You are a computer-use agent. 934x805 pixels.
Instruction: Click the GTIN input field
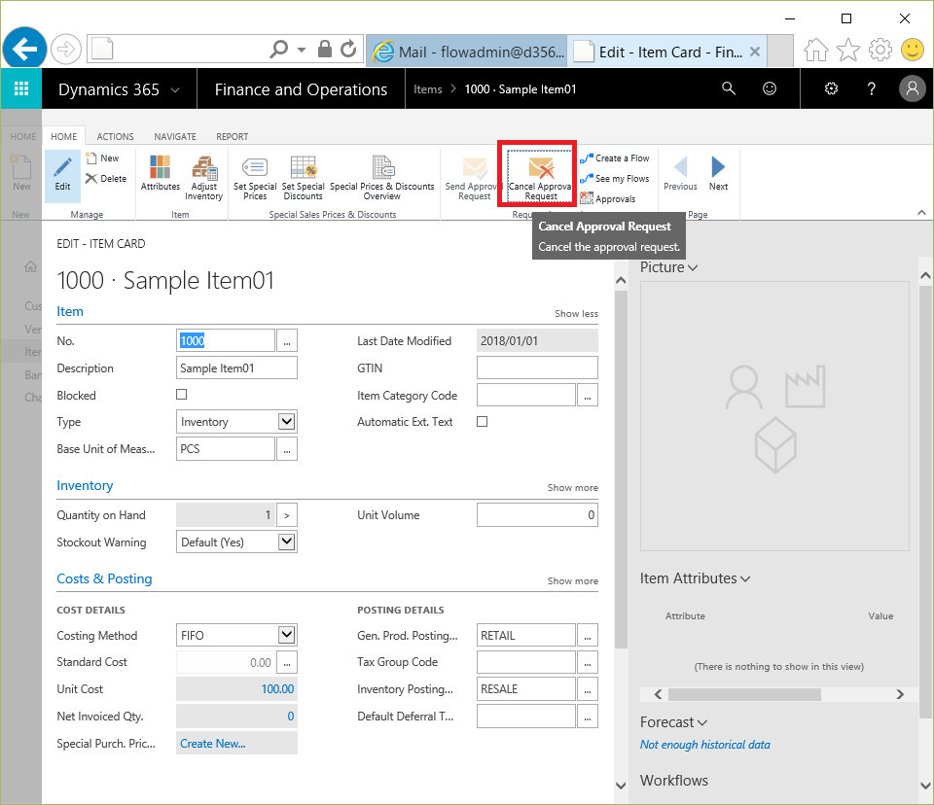(537, 367)
